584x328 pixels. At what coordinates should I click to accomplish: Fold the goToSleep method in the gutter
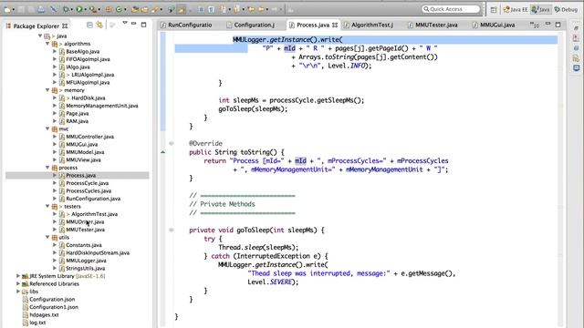point(172,231)
